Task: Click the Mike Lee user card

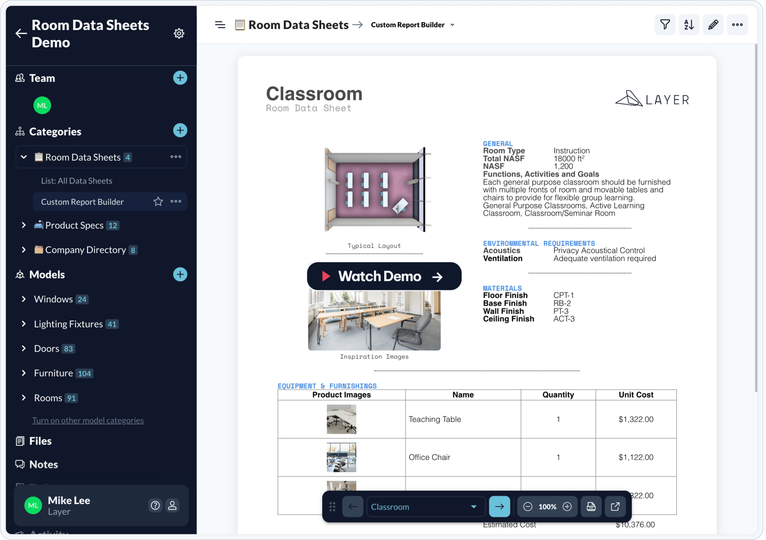Action: (x=101, y=505)
